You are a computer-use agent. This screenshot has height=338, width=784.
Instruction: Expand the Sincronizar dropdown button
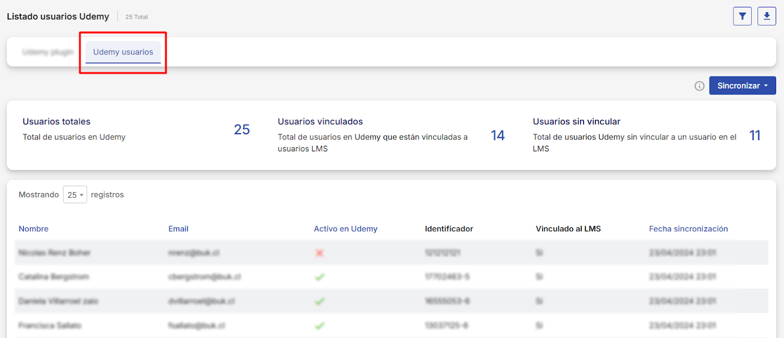(x=742, y=86)
